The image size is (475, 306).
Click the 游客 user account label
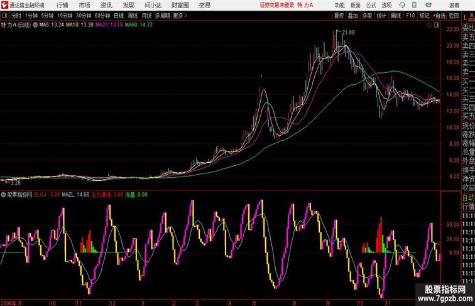454,5
